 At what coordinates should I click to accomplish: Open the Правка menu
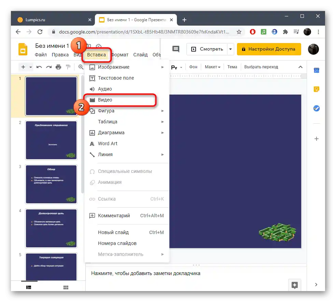(x=60, y=55)
